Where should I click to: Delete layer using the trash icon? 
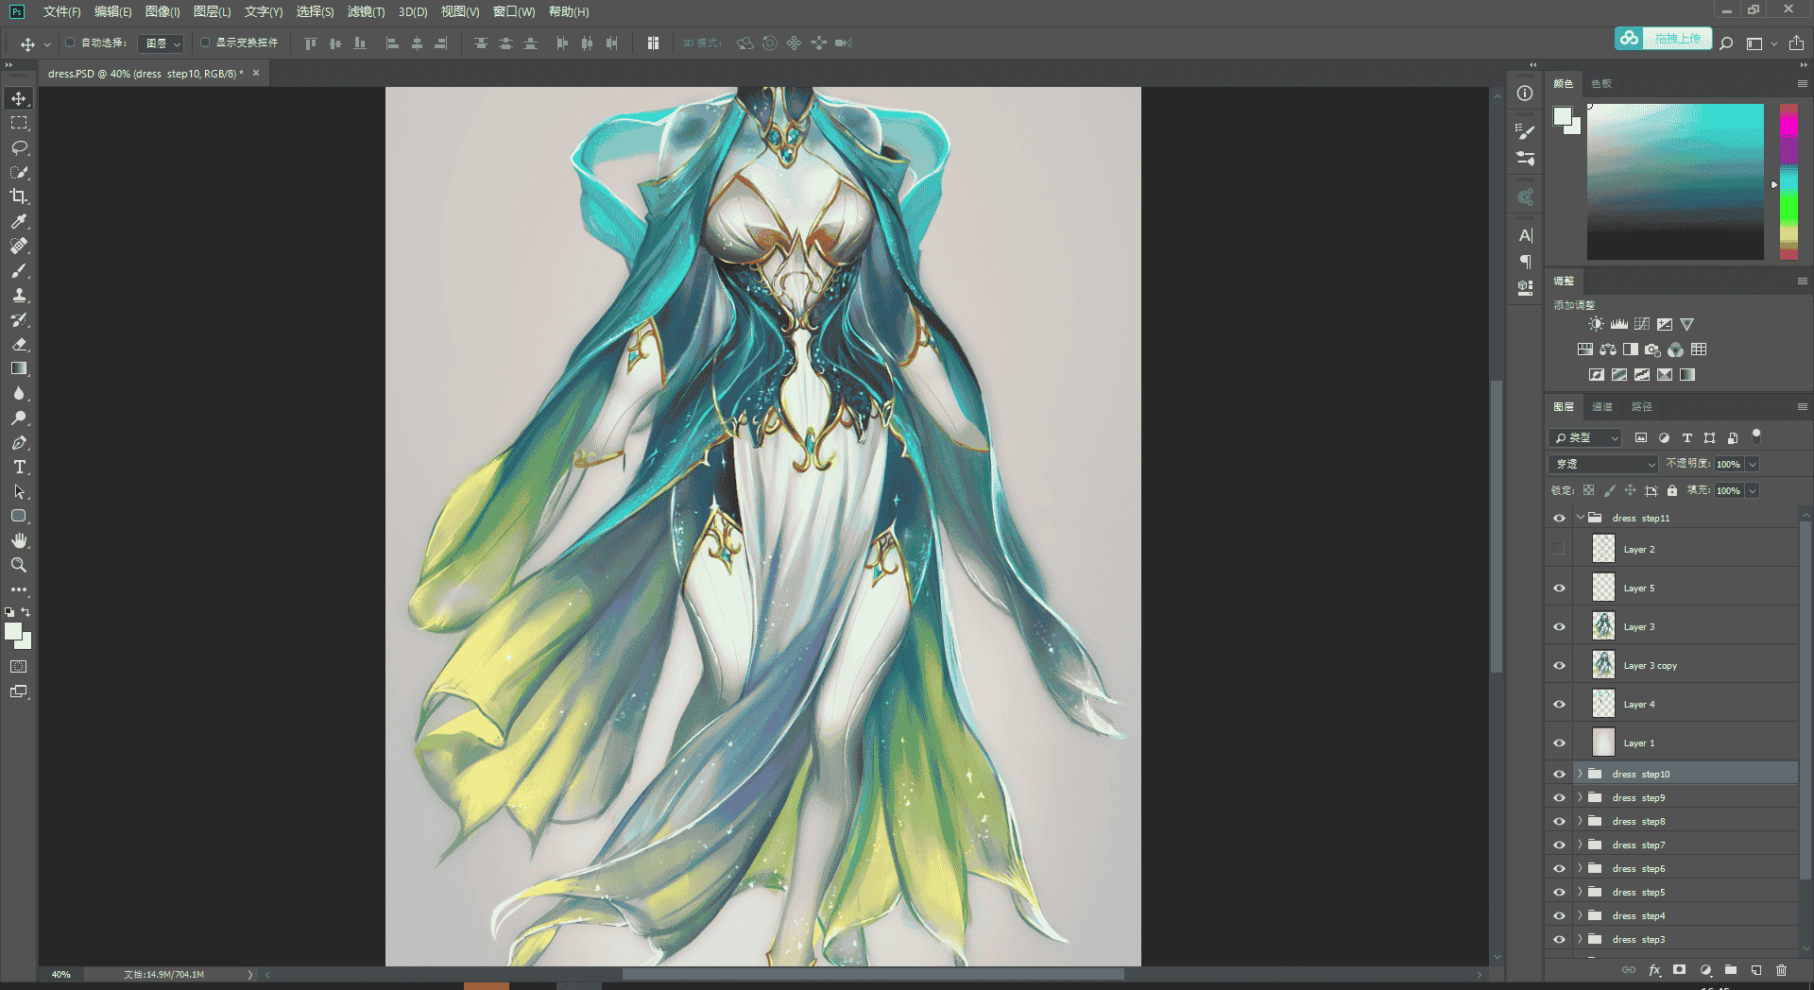pyautogui.click(x=1781, y=969)
